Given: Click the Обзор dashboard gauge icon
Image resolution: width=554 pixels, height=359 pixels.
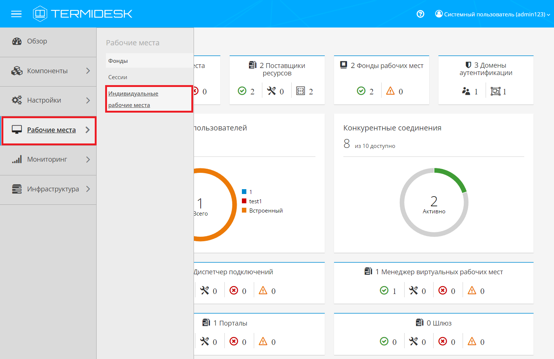Looking at the screenshot, I should [17, 41].
